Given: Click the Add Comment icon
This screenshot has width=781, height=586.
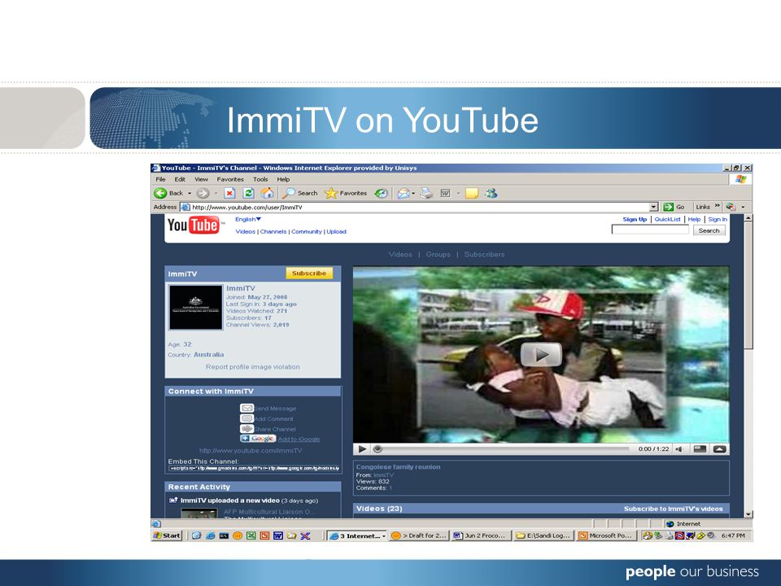Looking at the screenshot, I should point(247,418).
